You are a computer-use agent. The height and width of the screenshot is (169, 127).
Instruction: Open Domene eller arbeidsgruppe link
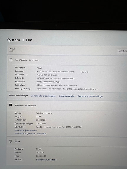coord(43,96)
